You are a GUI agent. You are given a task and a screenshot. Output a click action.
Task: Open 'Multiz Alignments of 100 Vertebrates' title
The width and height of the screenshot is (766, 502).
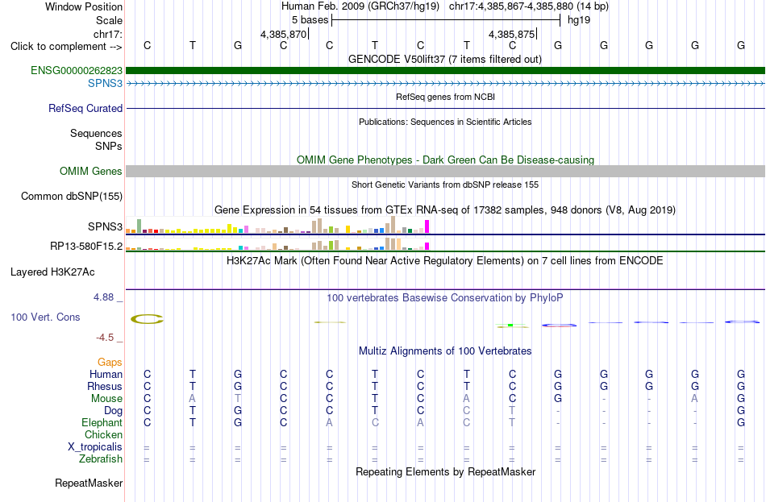click(445, 351)
